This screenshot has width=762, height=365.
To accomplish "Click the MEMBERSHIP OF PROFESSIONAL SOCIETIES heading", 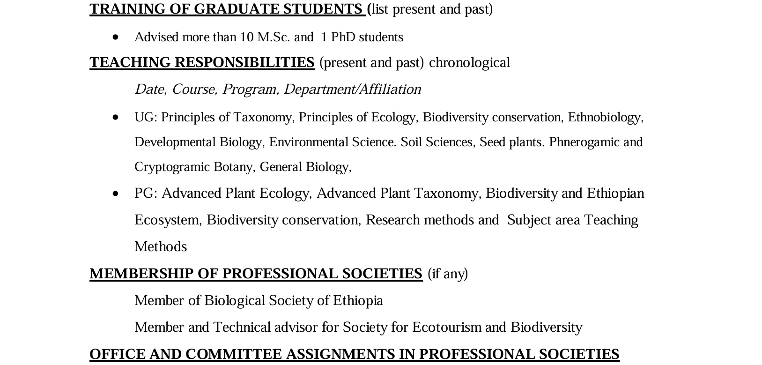I will click(x=256, y=274).
